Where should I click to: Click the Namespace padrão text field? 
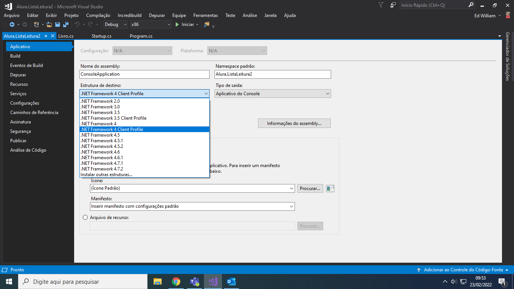273,74
